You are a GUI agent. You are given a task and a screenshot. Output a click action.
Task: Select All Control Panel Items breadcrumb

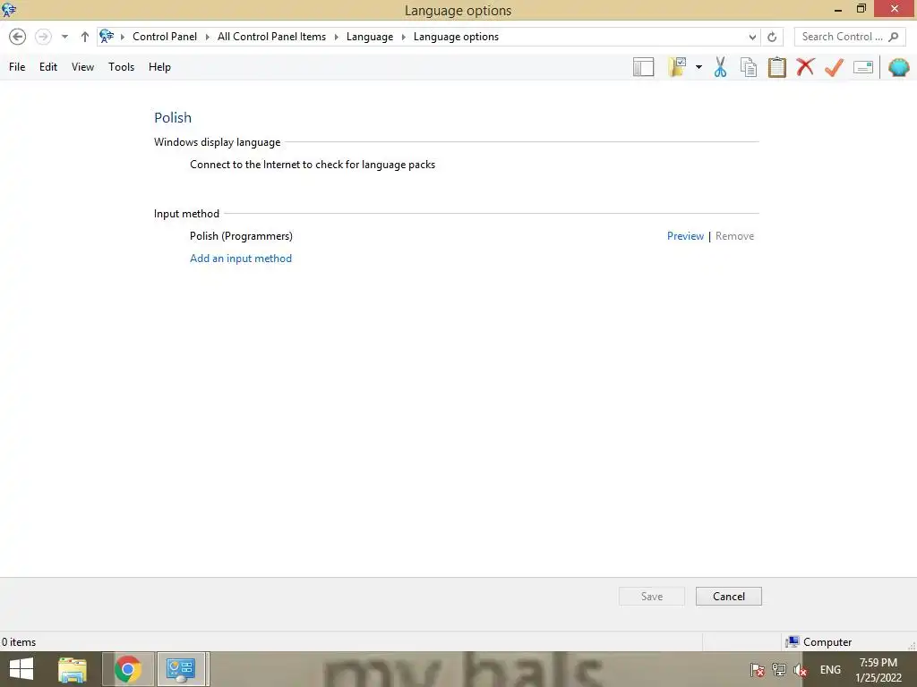click(272, 36)
